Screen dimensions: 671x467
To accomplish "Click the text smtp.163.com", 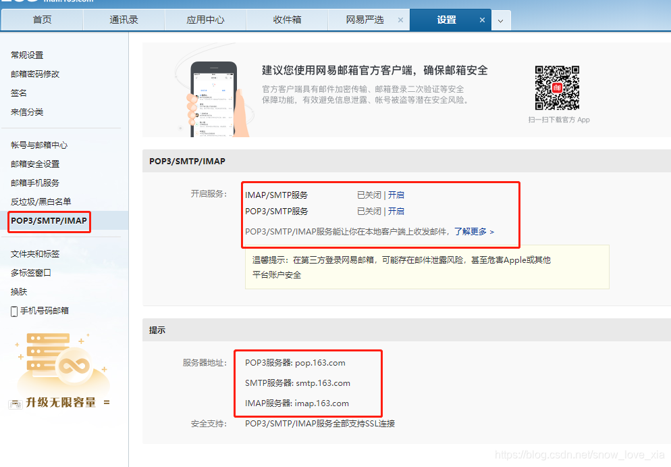I will coord(323,383).
